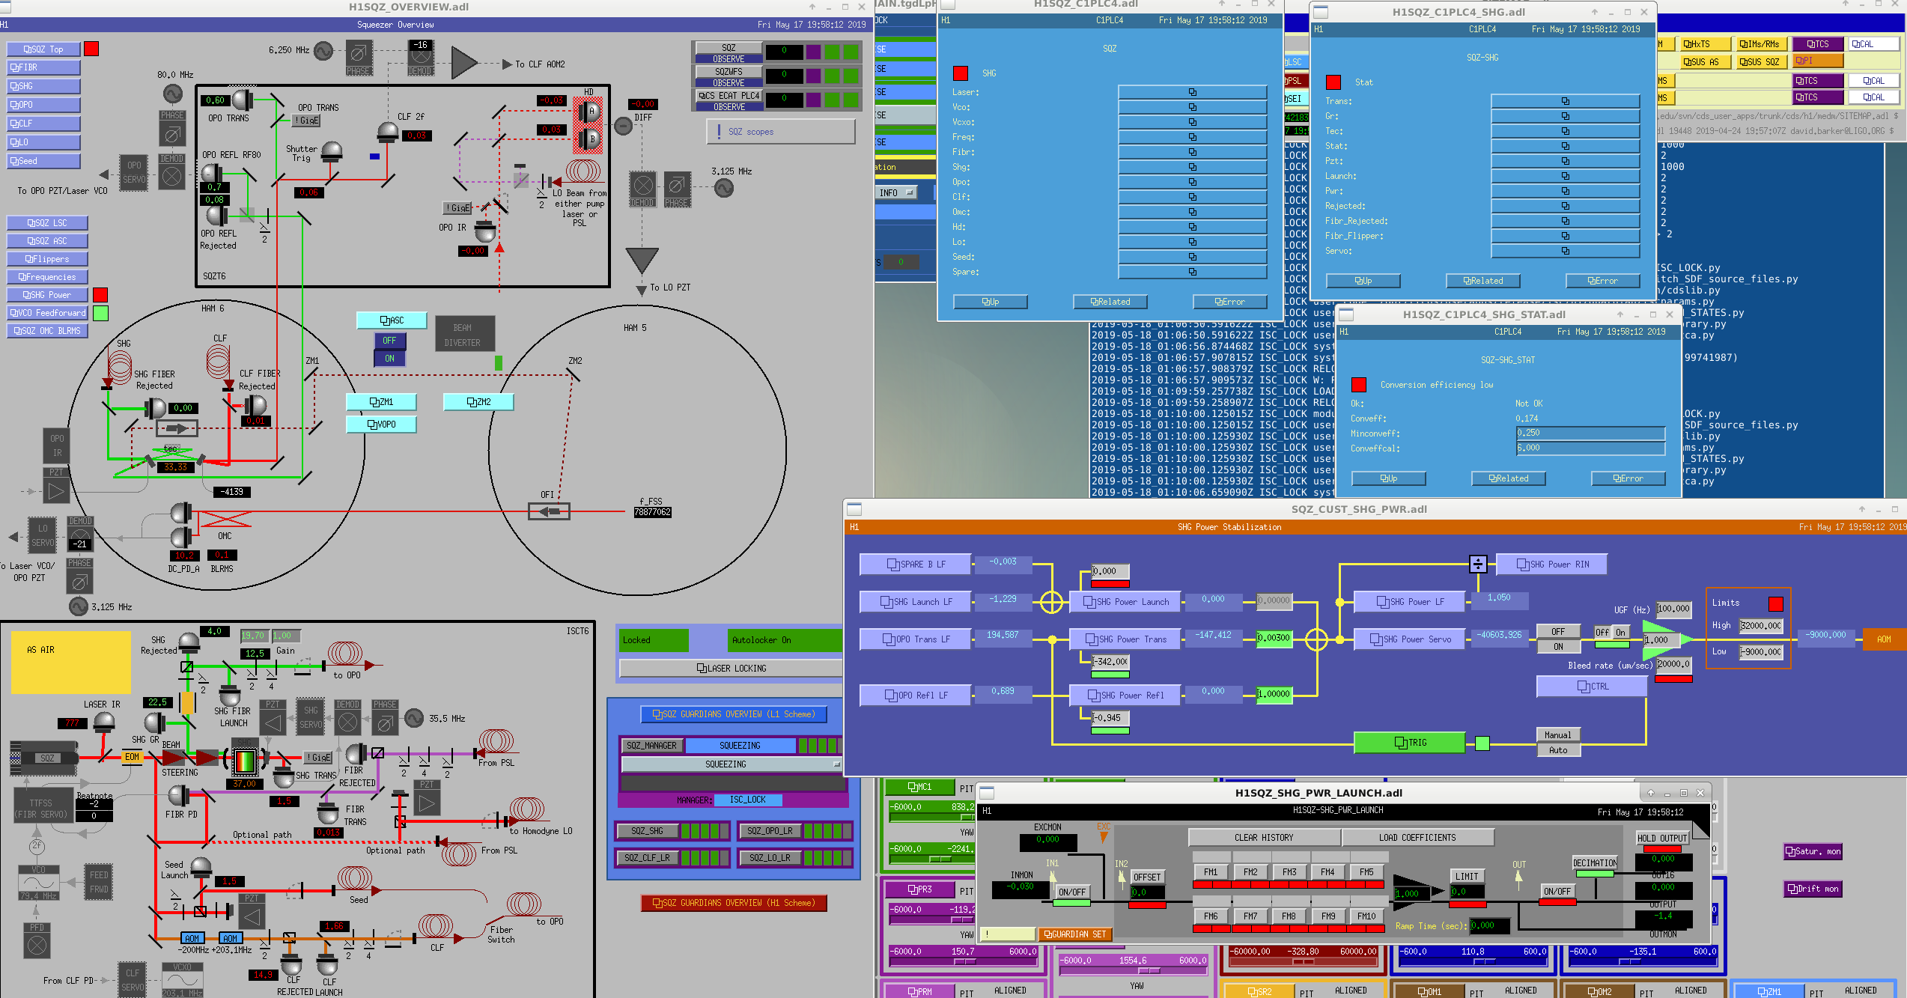Screen dimensions: 1907x998
Task: Toggle the ON/OFF input switch beside INMON
Action: coord(1072,892)
